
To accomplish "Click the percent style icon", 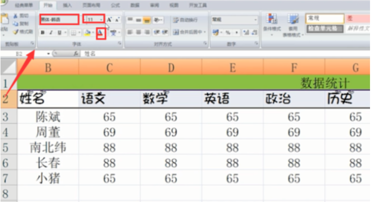I will pos(228,32).
